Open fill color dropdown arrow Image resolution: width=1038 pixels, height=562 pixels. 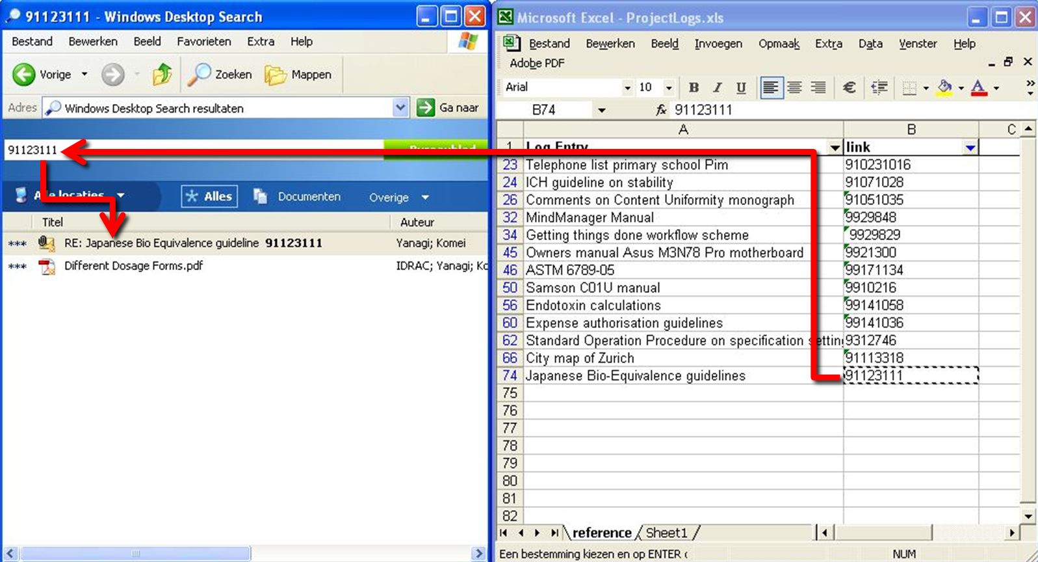click(x=961, y=88)
